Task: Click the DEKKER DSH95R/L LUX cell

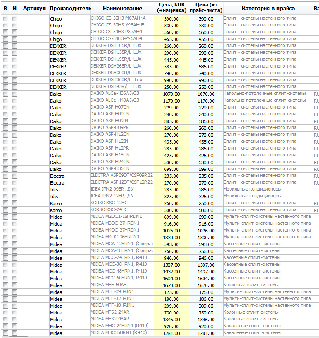Action: click(122, 87)
